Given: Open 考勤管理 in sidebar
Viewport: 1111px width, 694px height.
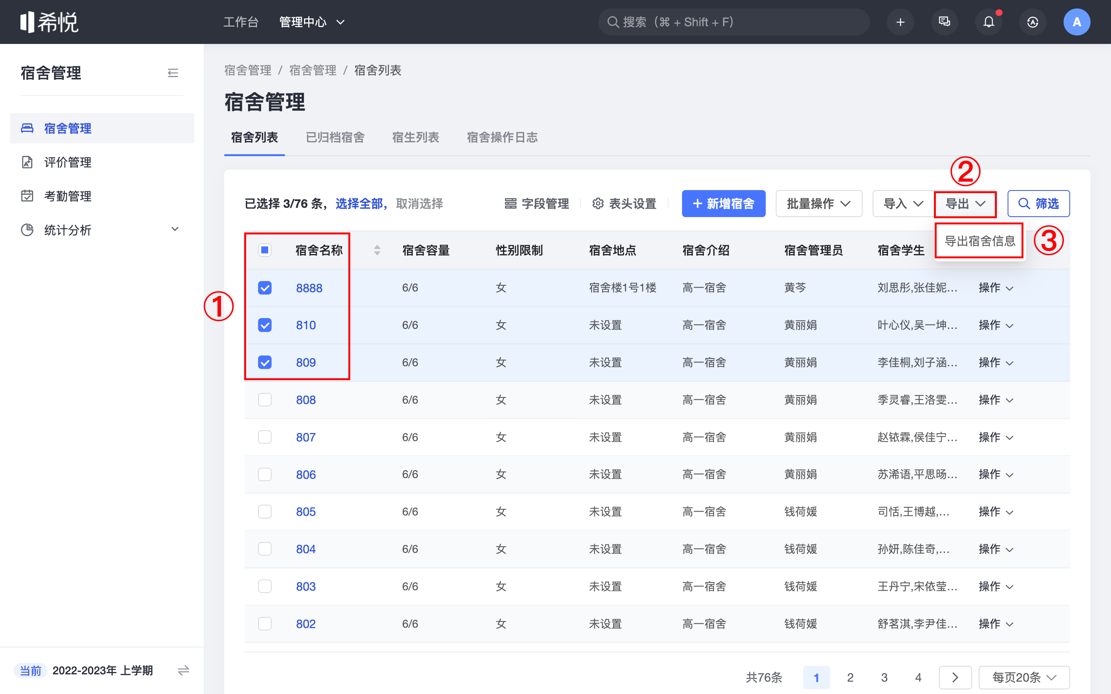Looking at the screenshot, I should coord(102,196).
